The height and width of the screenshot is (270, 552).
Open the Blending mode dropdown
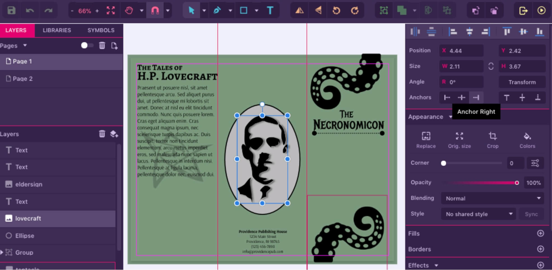pyautogui.click(x=492, y=198)
